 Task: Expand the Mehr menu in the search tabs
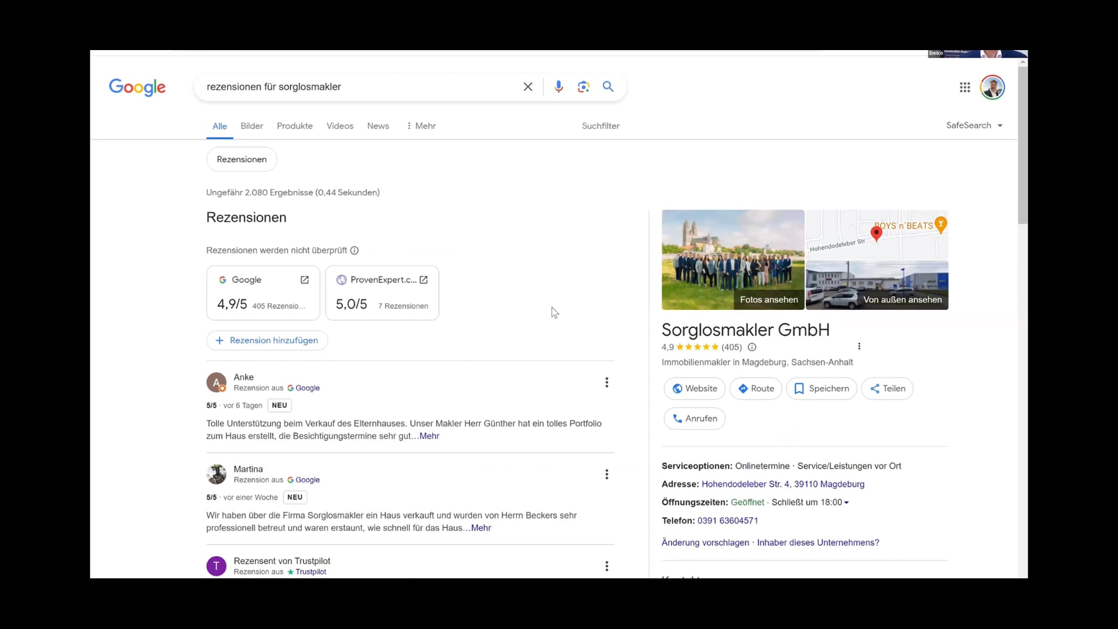[421, 126]
